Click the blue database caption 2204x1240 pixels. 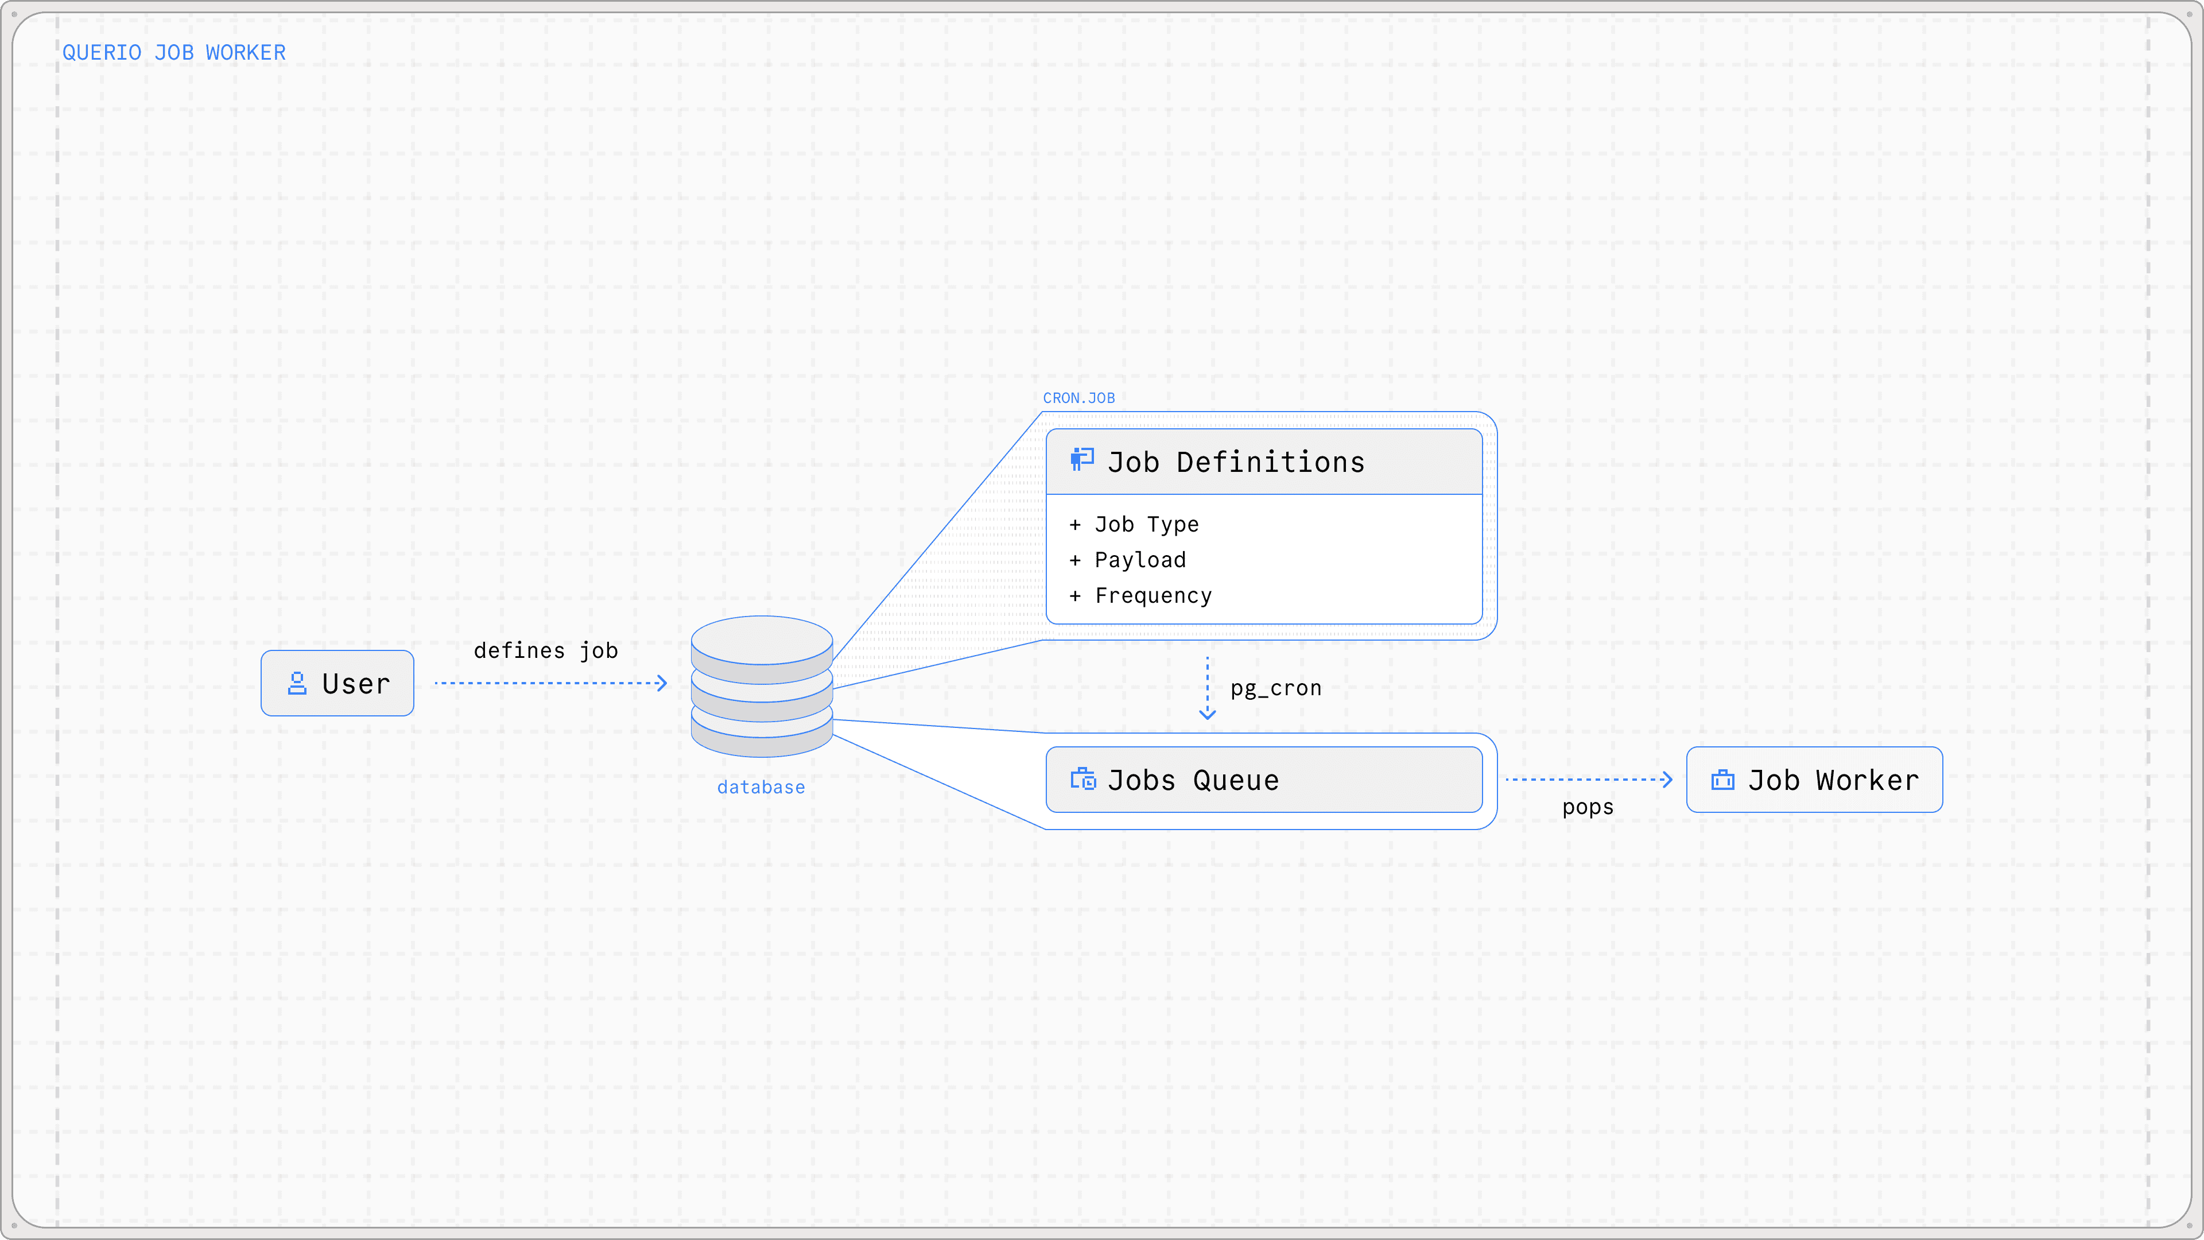[x=760, y=787]
